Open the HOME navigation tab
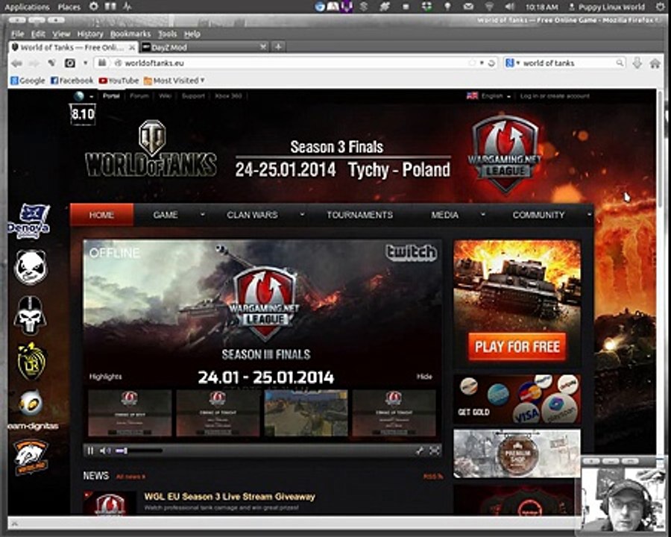This screenshot has width=671, height=537. click(x=101, y=215)
